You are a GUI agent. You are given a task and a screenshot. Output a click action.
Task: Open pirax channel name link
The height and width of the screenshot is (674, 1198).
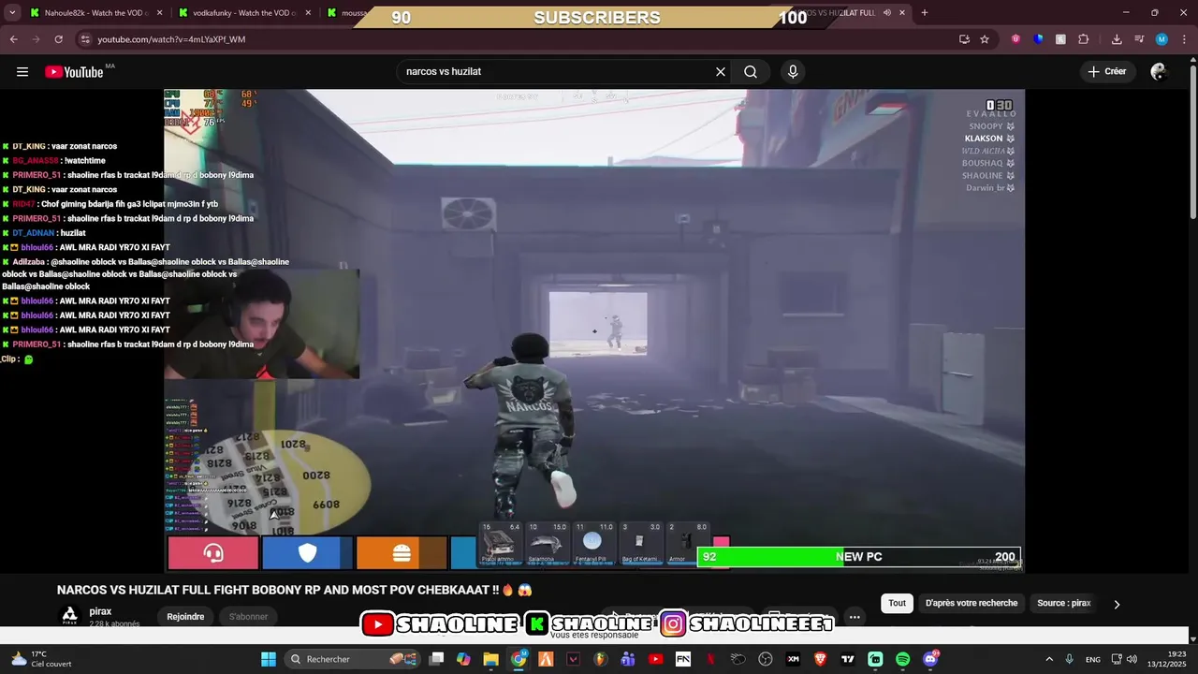[100, 611]
